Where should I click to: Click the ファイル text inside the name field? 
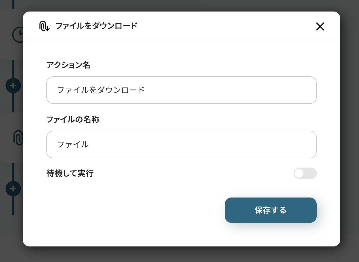(73, 145)
